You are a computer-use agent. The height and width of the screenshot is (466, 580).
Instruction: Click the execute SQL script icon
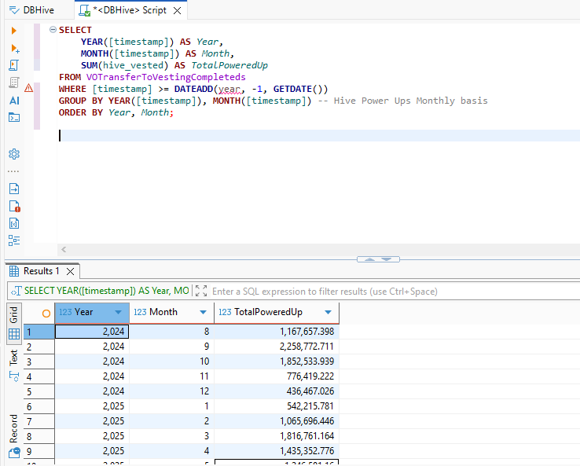pos(13,65)
